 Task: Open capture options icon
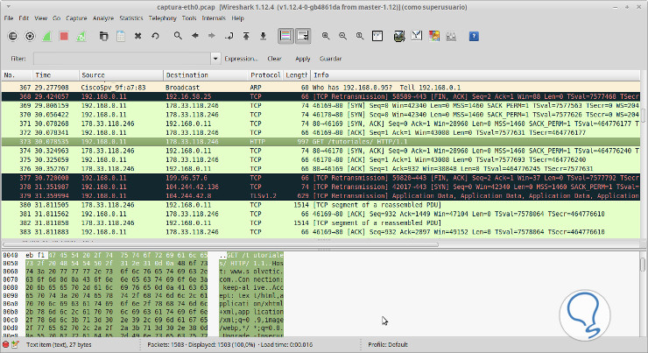click(30, 37)
